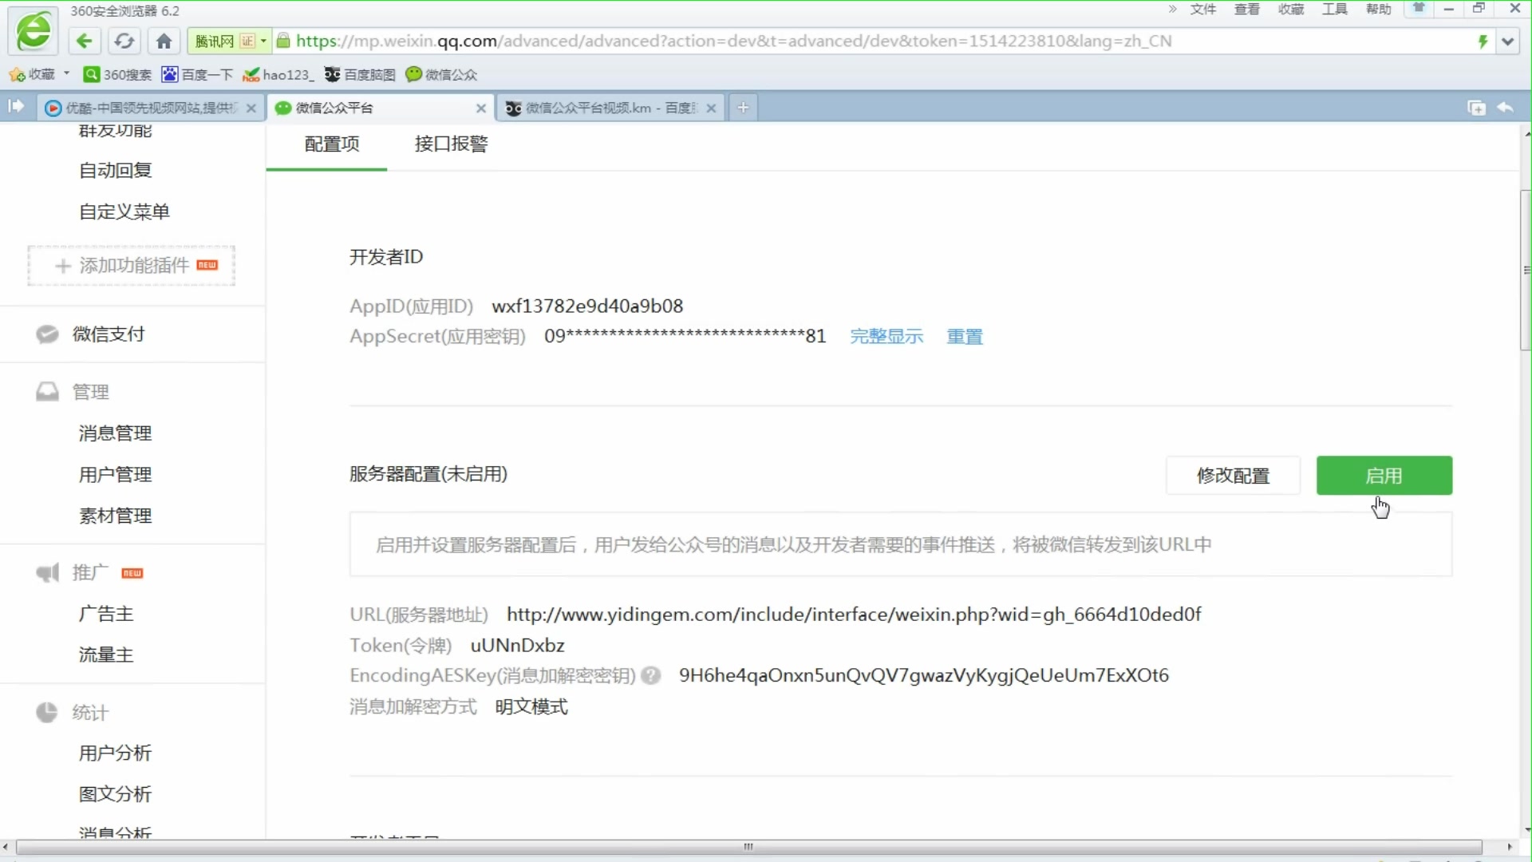Click 修改配置 to modify server settings
This screenshot has width=1532, height=862.
click(1233, 476)
